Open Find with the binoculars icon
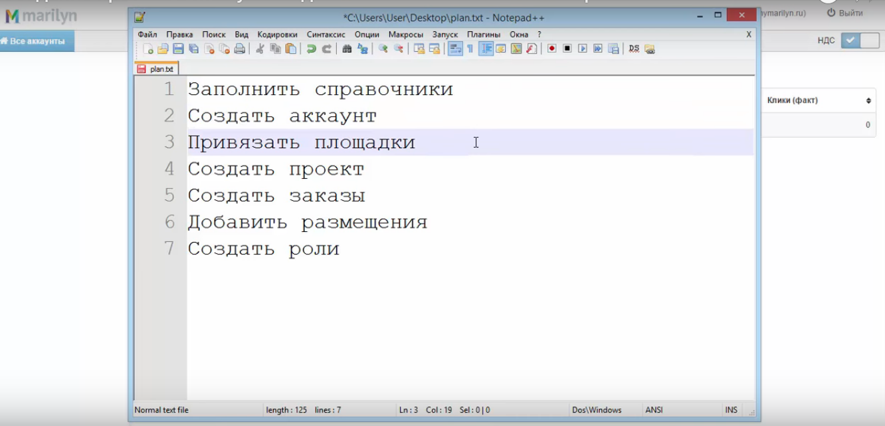Viewport: 885px width, 426px height. tap(345, 48)
